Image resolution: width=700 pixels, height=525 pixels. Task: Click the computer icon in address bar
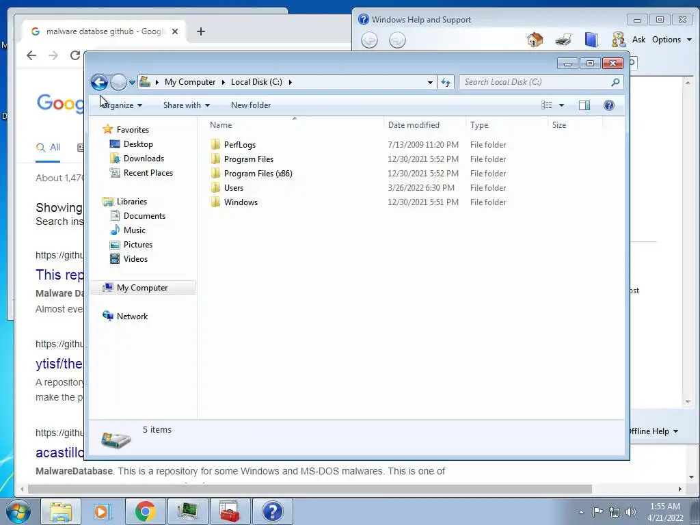[145, 82]
